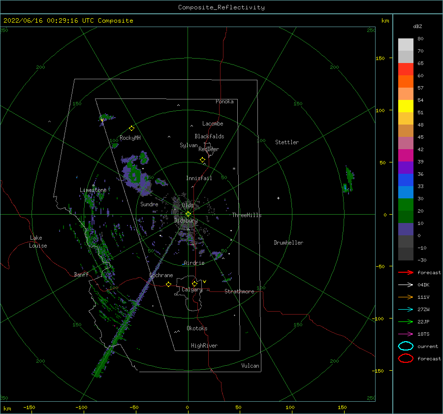This screenshot has width=443, height=414.
Task: Pick the cyan 27ZW arrow icon
Action: [x=406, y=310]
